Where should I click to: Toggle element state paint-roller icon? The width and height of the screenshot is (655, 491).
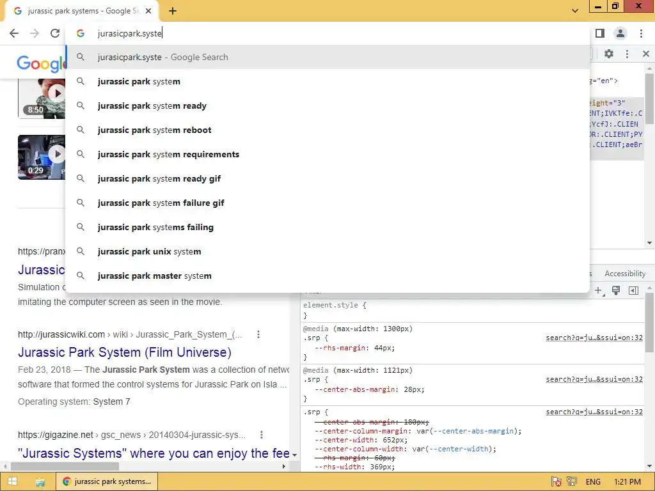616,291
